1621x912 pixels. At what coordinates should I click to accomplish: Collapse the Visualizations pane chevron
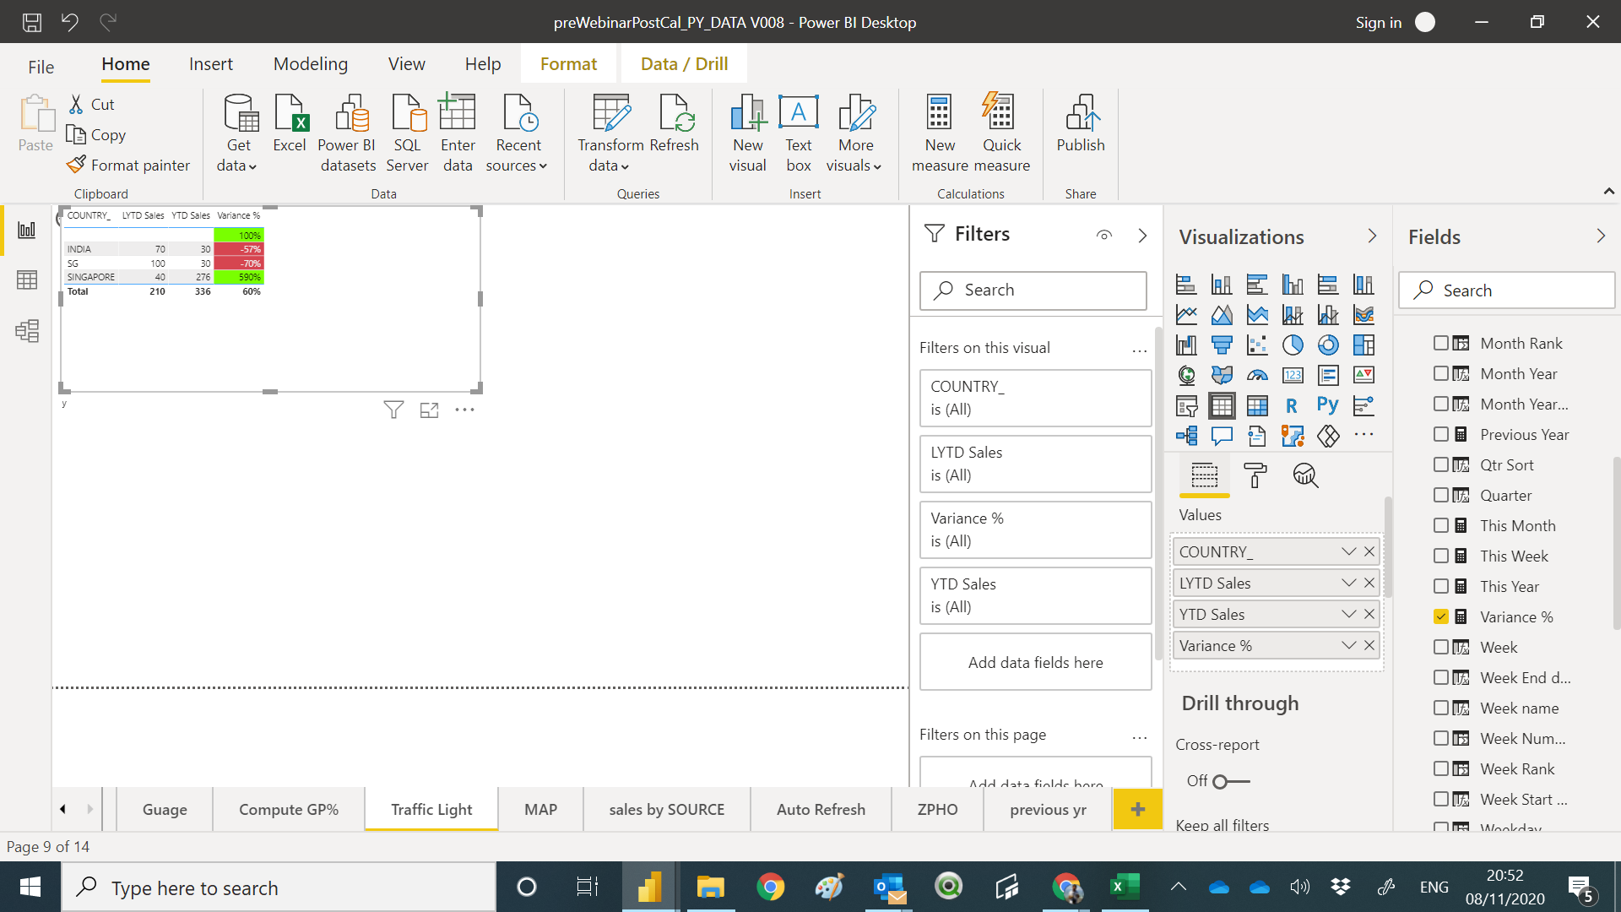[1372, 236]
